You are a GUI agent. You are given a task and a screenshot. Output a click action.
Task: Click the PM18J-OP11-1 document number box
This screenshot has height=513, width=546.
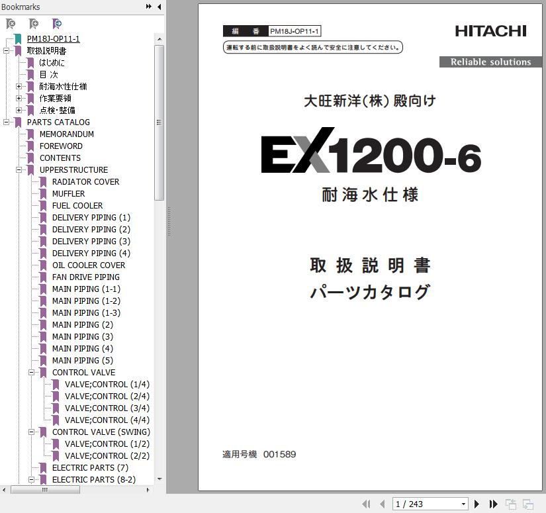tap(295, 31)
